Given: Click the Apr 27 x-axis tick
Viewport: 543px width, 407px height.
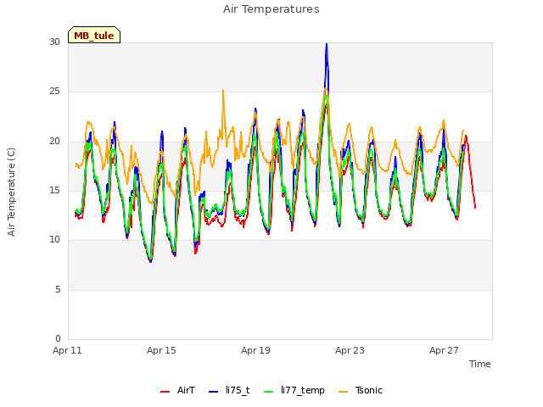Looking at the screenshot, I should click(x=444, y=350).
